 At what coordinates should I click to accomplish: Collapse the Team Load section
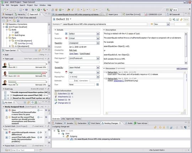click(4, 59)
